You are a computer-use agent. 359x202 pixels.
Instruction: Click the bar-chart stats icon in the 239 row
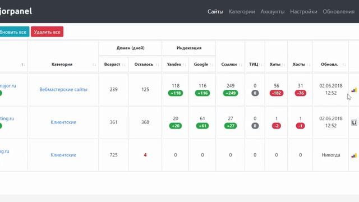coord(354,90)
